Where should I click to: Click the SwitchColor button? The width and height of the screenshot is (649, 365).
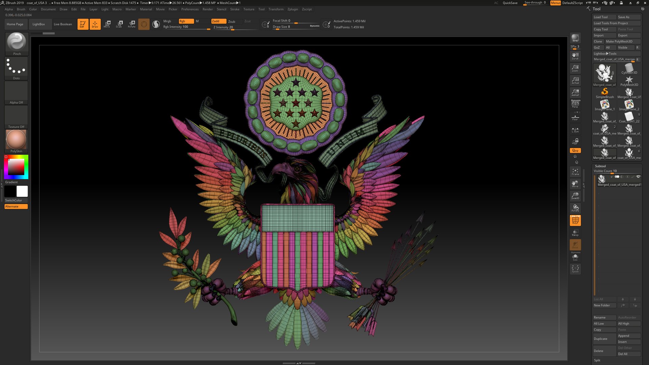(16, 200)
